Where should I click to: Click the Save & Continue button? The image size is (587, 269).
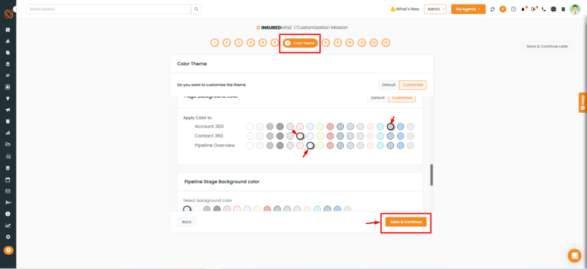click(x=406, y=222)
